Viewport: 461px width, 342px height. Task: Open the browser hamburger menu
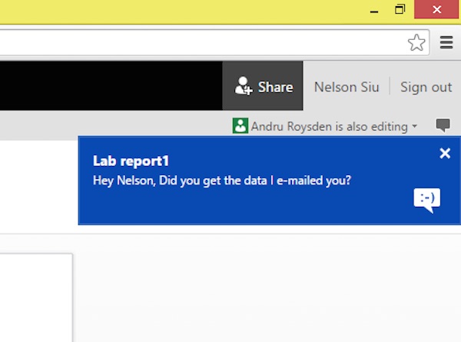point(446,42)
